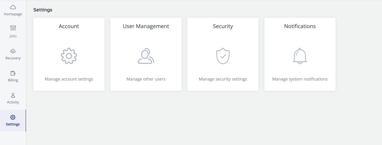The image size is (382, 145).
Task: Click the Account card title
Action: point(69,26)
